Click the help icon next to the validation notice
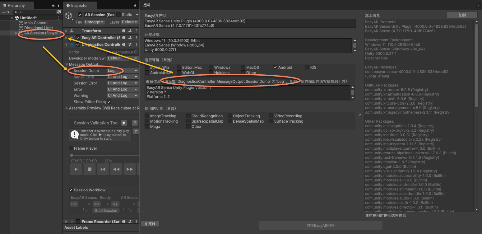 coord(136,131)
